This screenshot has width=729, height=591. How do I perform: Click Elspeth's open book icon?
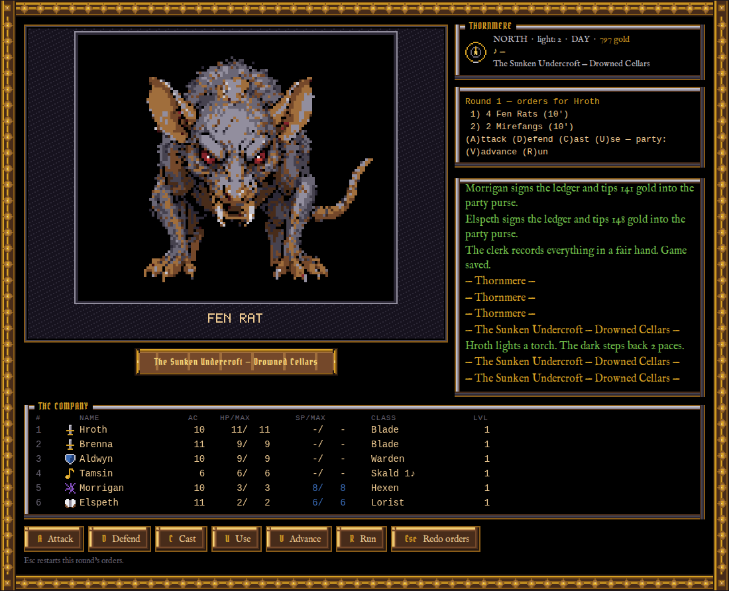click(x=70, y=503)
